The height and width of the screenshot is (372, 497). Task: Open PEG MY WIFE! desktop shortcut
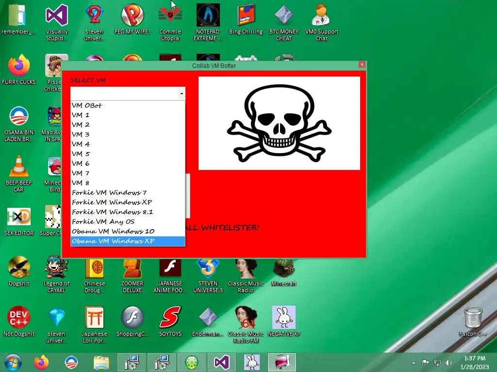click(132, 19)
